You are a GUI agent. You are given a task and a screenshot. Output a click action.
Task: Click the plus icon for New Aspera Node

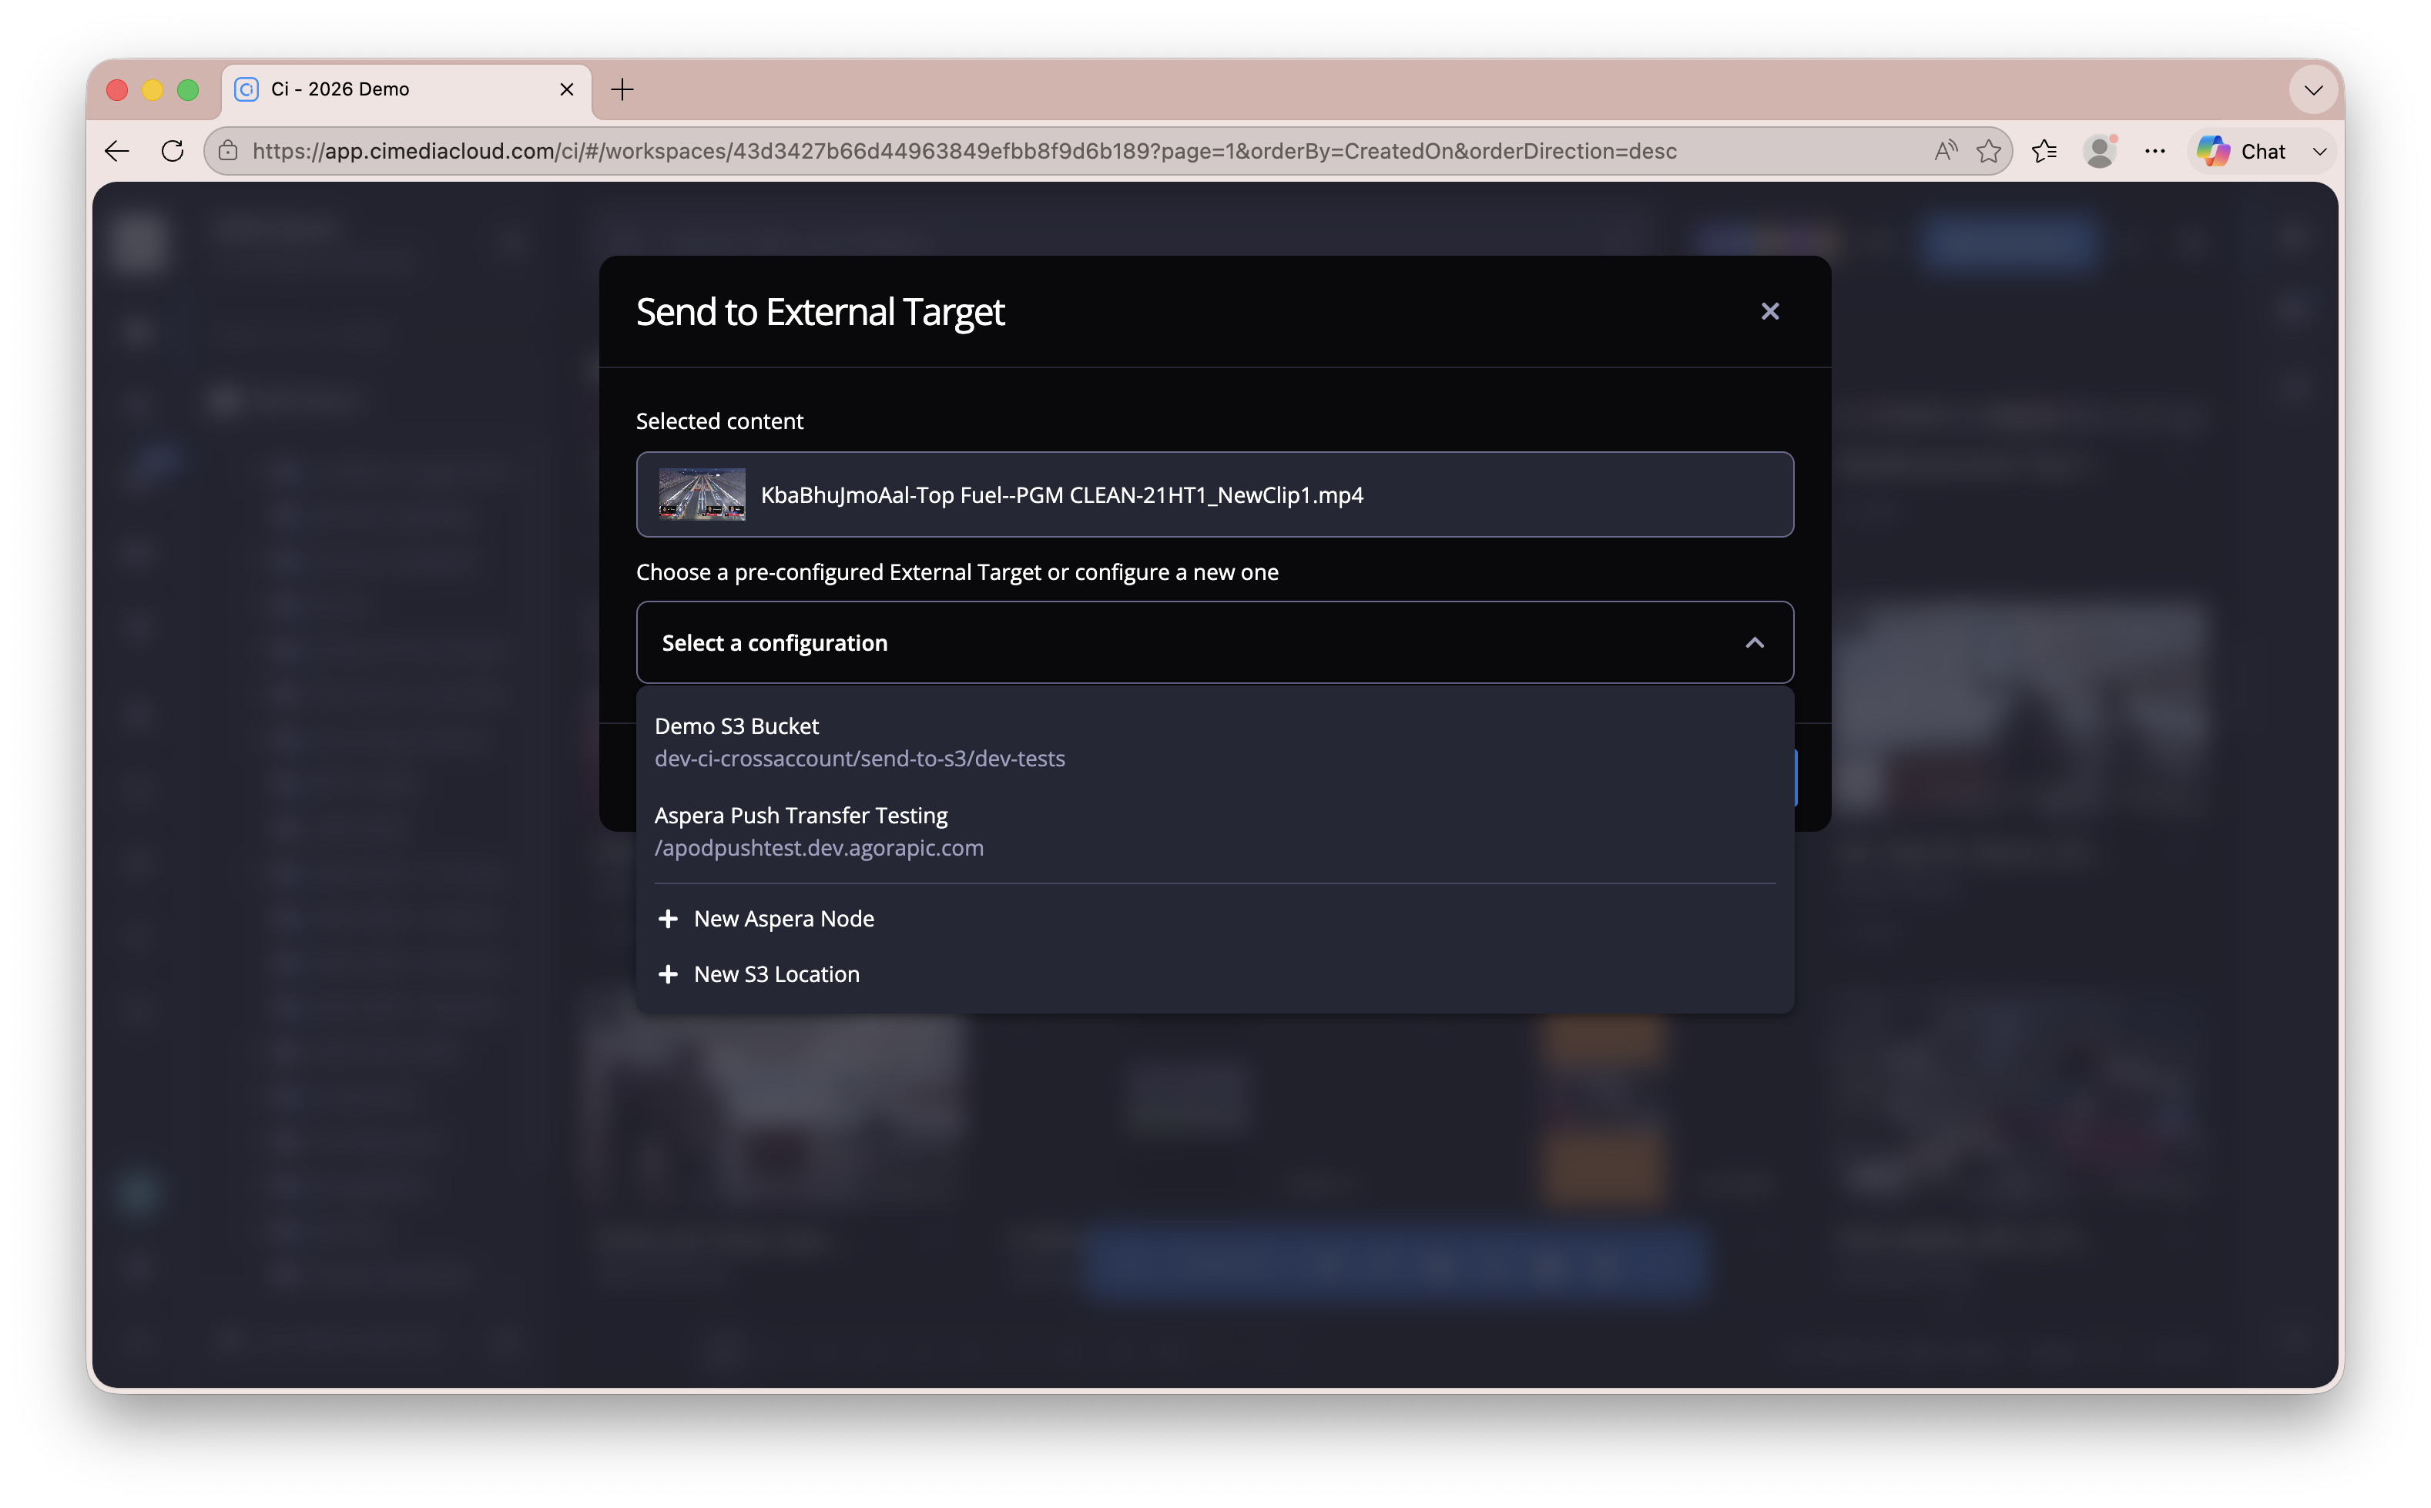point(669,919)
